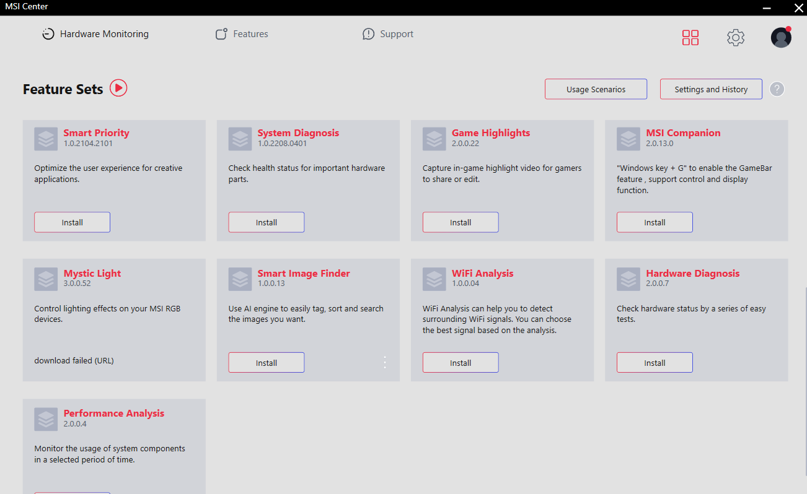The image size is (807, 494).
Task: Click the Hardware Diagnosis title
Action: pyautogui.click(x=693, y=274)
